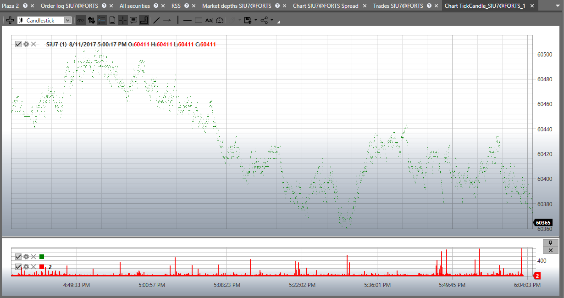Select the rectangle drawing tool
This screenshot has height=298, width=564.
(x=198, y=20)
